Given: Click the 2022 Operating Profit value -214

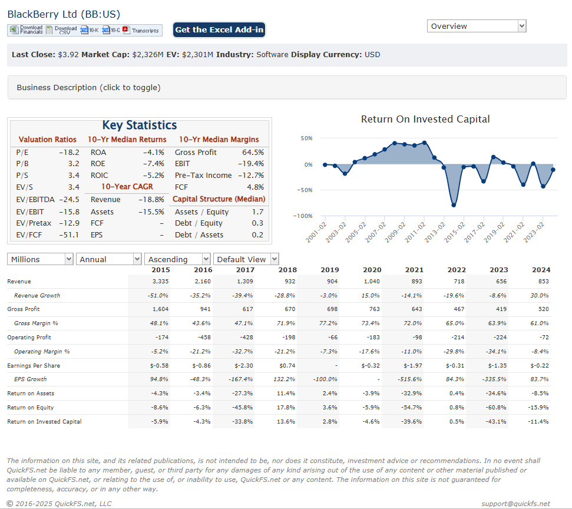Looking at the screenshot, I should (x=458, y=338).
